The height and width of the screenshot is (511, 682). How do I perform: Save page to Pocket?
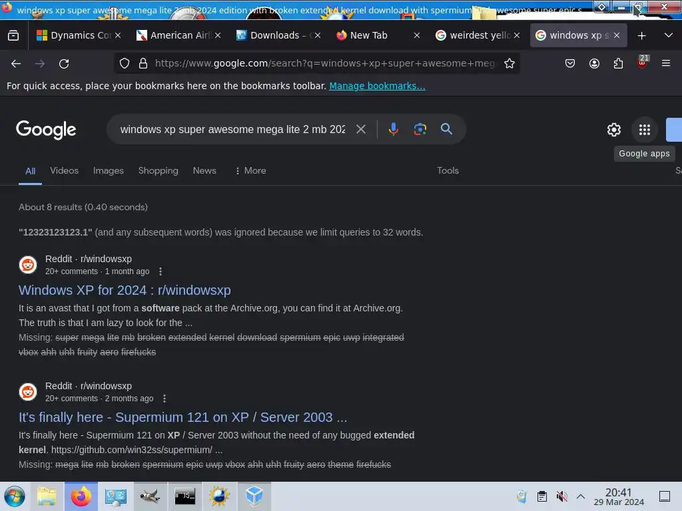570,63
